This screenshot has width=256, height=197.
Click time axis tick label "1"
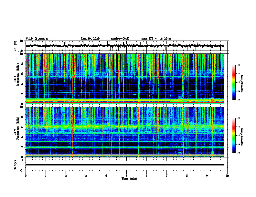click(46, 176)
